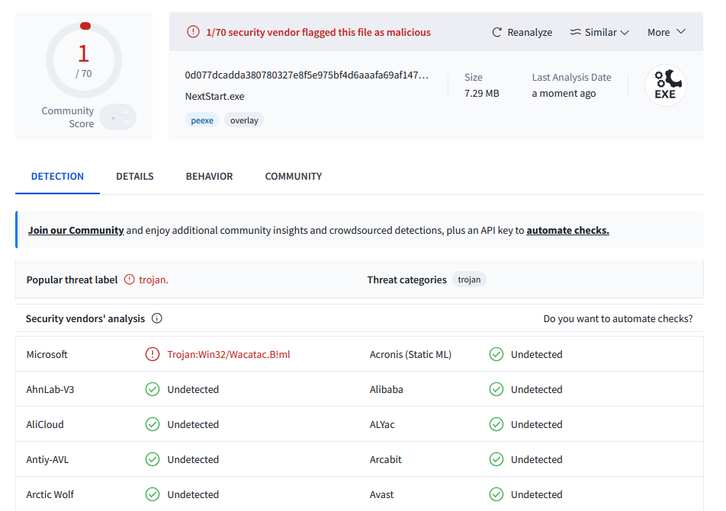Click the 1/70 security vendor flagged message
This screenshot has height=511, width=726.
(x=319, y=33)
